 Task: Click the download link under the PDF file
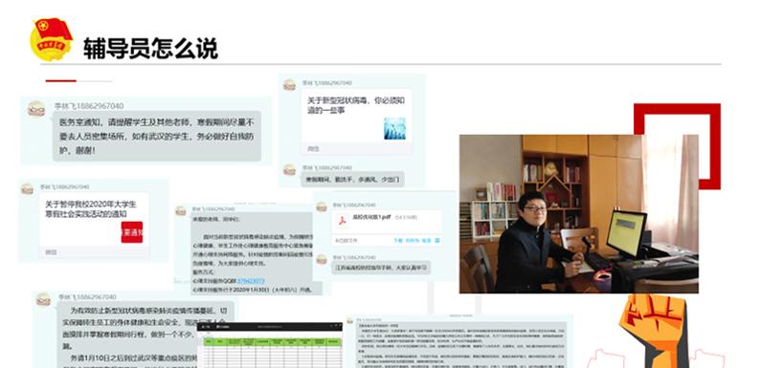click(x=397, y=240)
